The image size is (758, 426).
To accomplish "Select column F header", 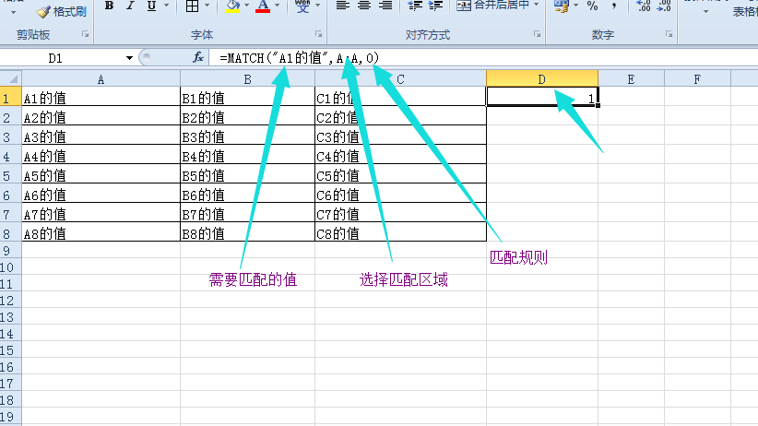I will (697, 78).
